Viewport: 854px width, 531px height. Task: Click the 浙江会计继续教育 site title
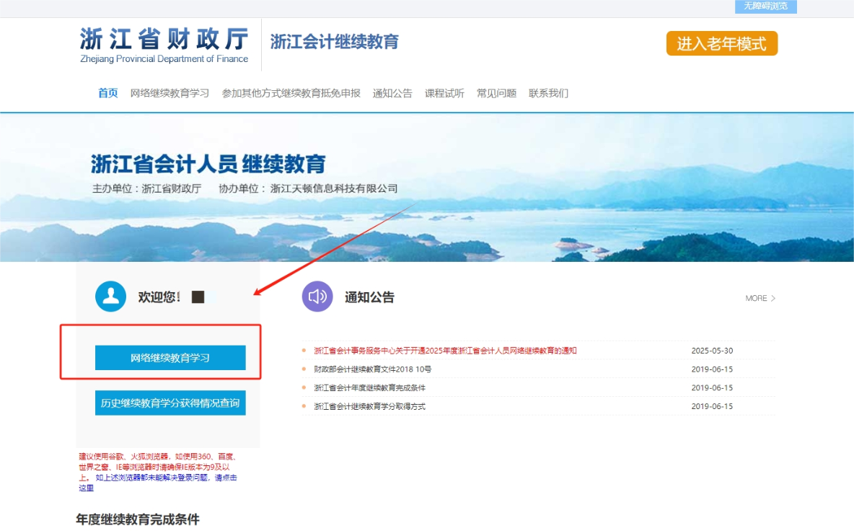click(333, 42)
